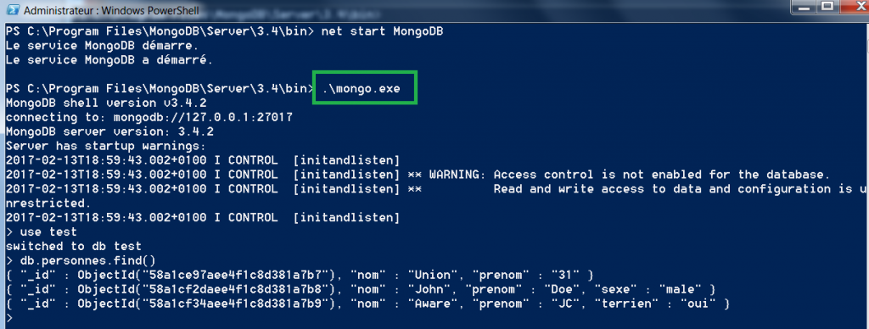Viewport: 869px width, 329px height.
Task: Click the 'switched to db test' line
Action: pyautogui.click(x=74, y=247)
